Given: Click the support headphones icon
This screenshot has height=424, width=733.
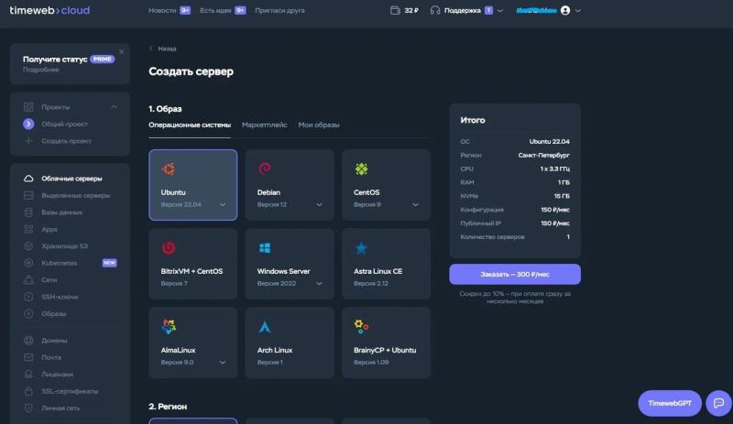Looking at the screenshot, I should (x=434, y=10).
